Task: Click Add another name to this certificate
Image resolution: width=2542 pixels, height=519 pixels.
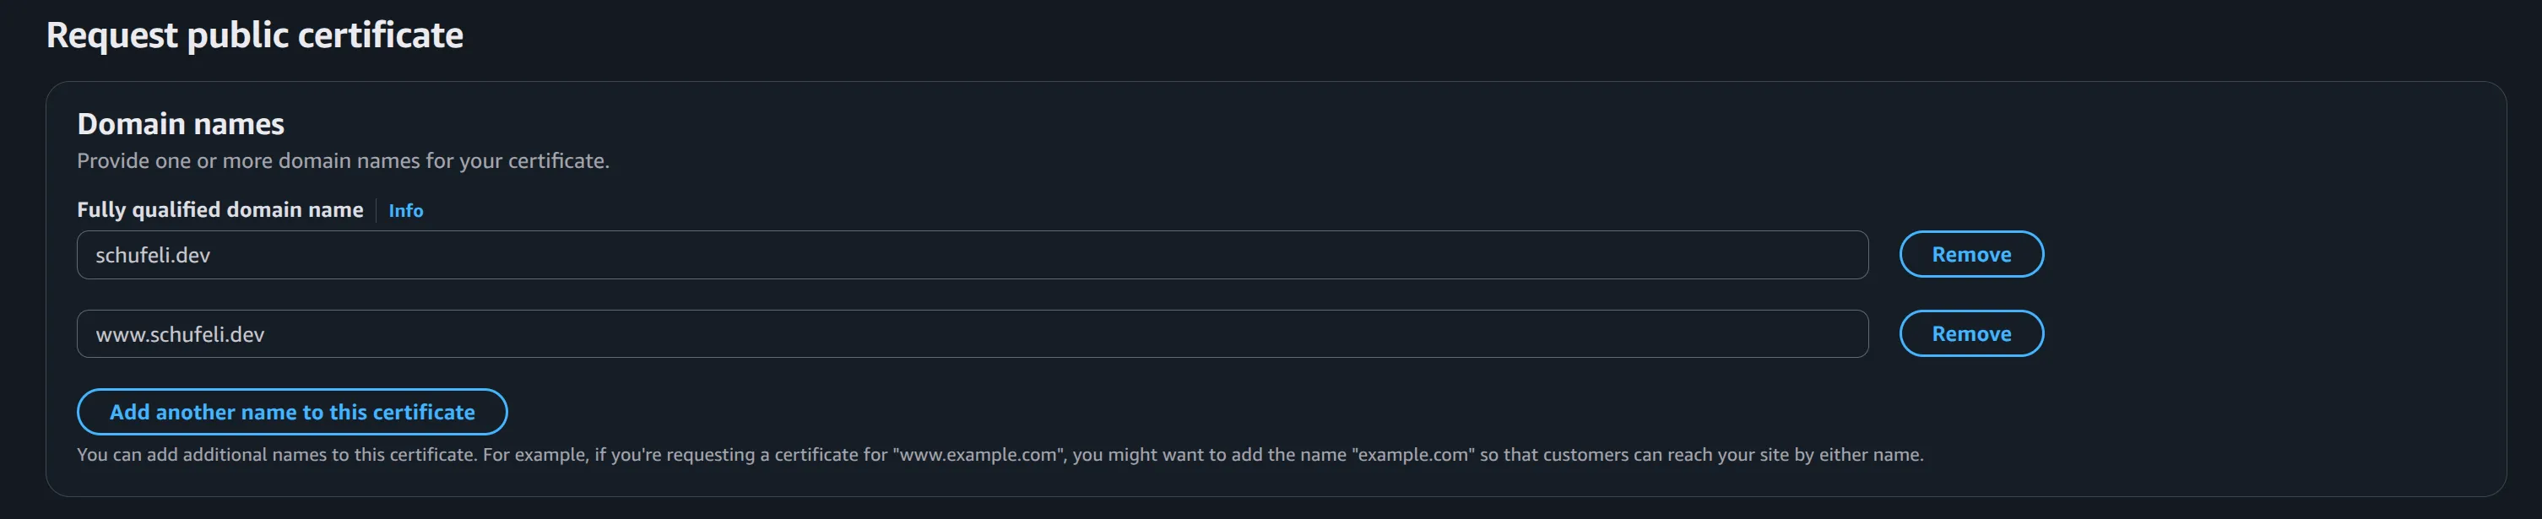Action: coord(292,412)
